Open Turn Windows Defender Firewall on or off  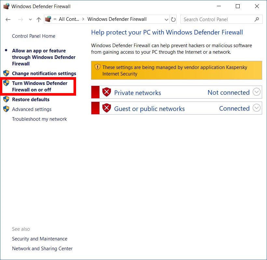coord(40,86)
